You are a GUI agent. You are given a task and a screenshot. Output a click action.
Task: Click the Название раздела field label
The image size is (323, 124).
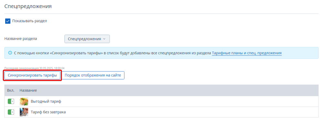21,39
